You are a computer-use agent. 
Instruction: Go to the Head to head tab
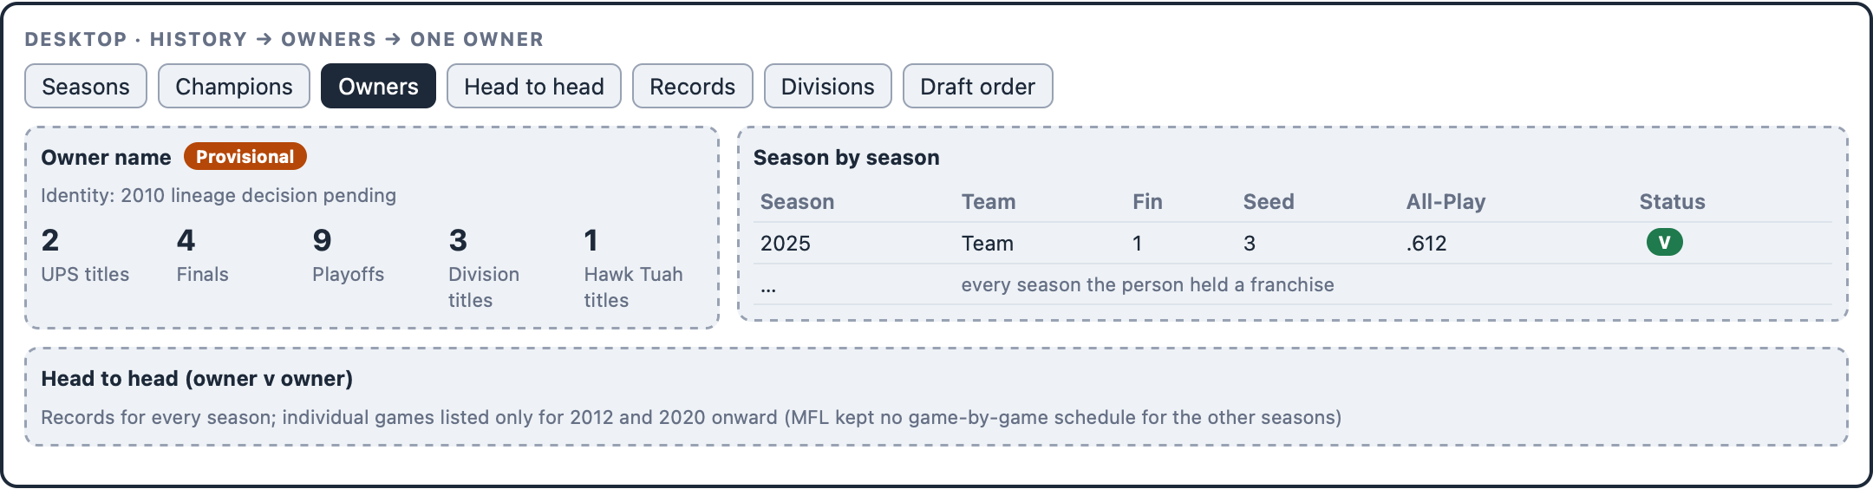[534, 86]
